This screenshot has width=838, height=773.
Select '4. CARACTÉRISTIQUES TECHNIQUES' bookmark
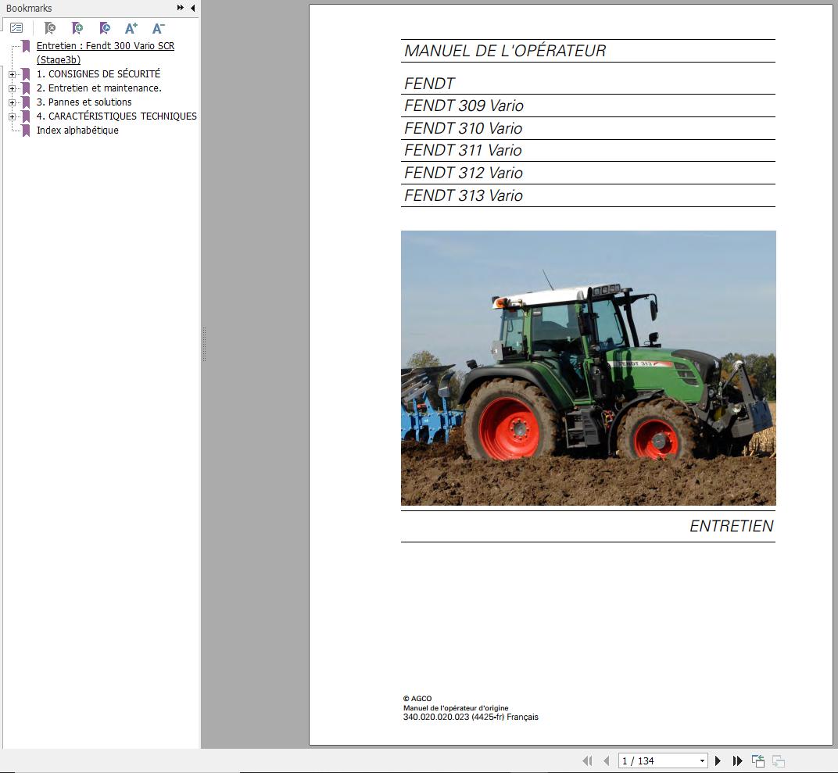(116, 116)
